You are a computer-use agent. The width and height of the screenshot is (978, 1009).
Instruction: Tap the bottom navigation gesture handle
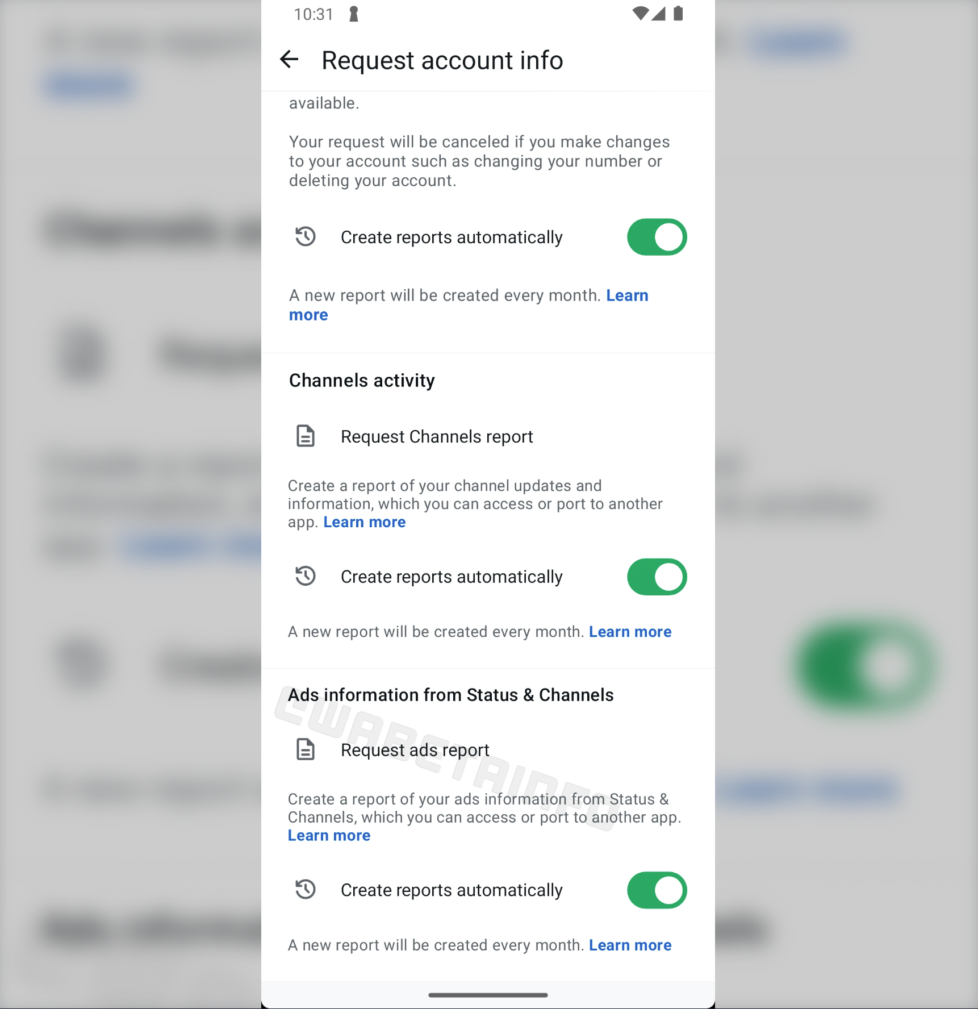click(x=488, y=995)
